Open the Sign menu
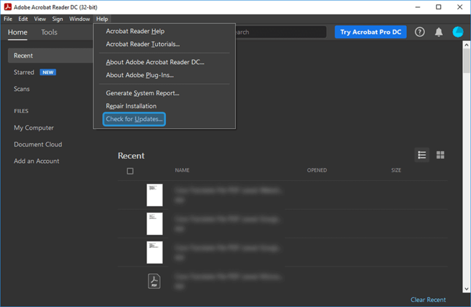 (58, 19)
